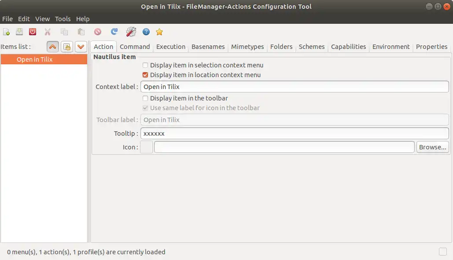
Task: Close the Configuration Tool window
Action: (x=447, y=6)
